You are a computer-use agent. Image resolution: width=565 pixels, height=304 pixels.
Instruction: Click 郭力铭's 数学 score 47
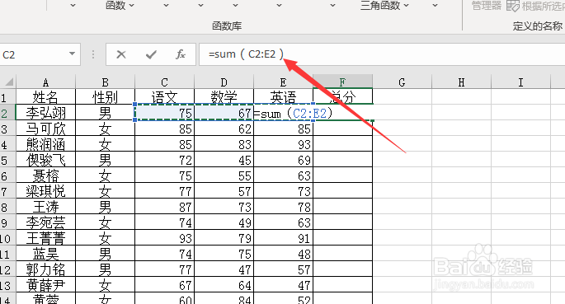point(224,269)
